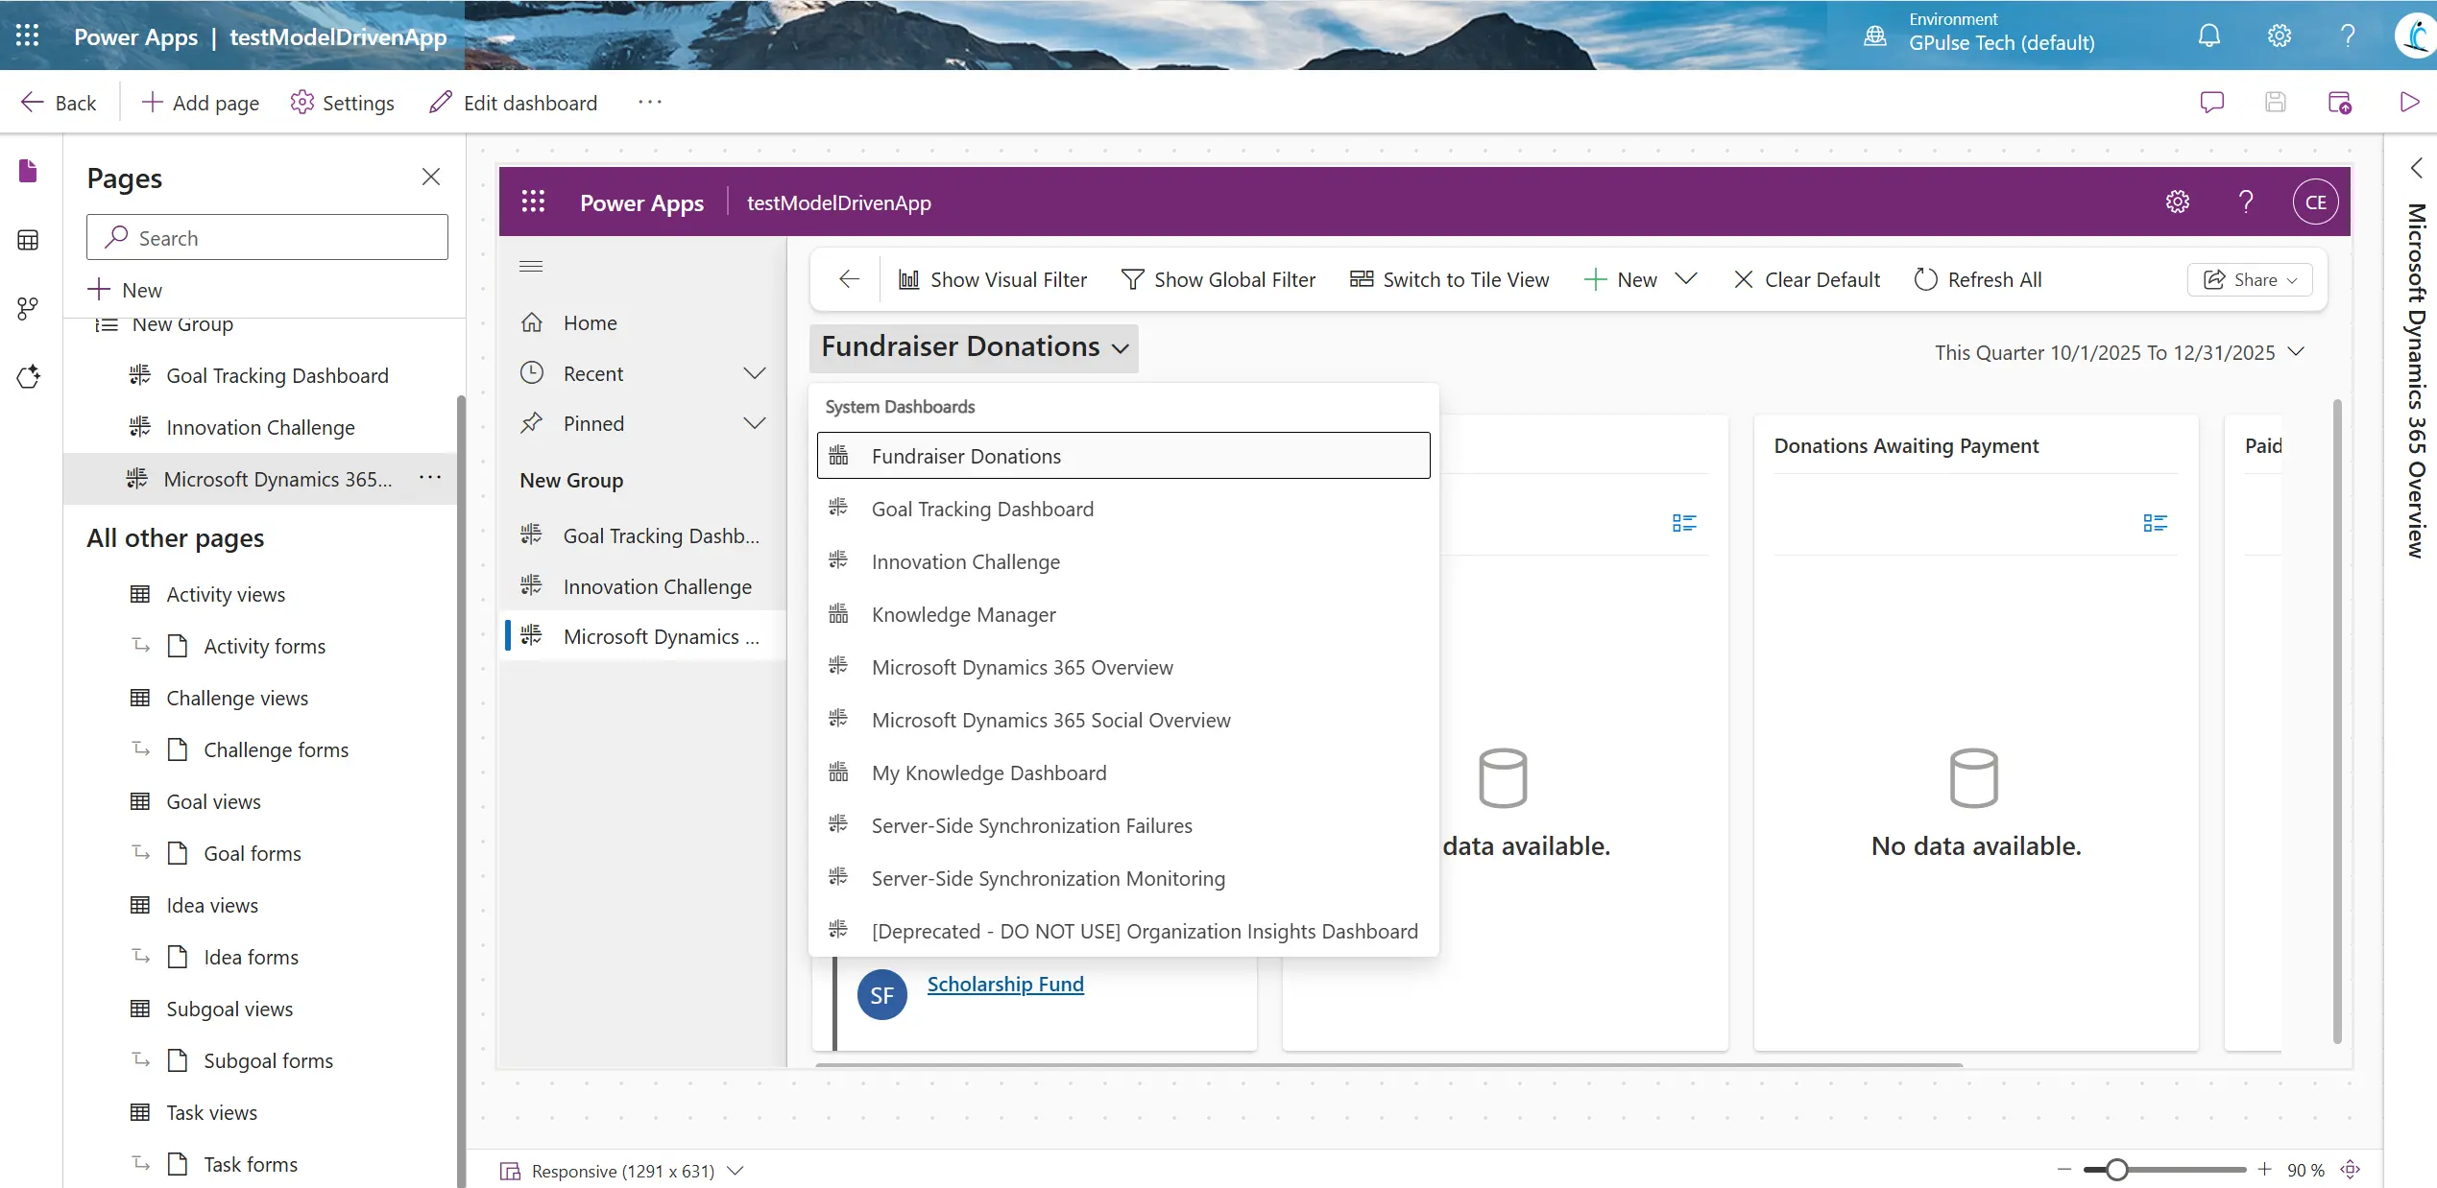Image resolution: width=2437 pixels, height=1188 pixels.
Task: Expand the Recent section chevron
Action: [x=755, y=373]
